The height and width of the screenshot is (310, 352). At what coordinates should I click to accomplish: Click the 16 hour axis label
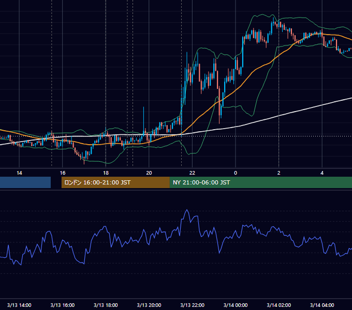pyautogui.click(x=63, y=173)
